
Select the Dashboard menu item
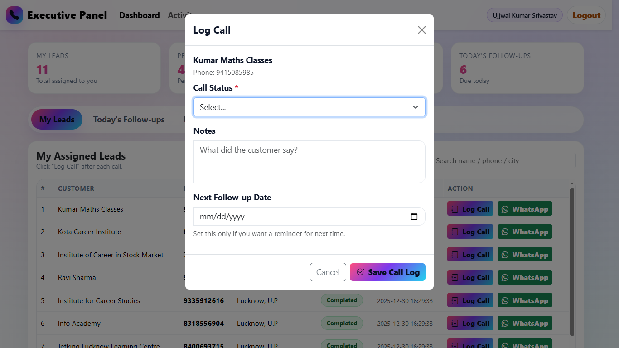tap(139, 15)
